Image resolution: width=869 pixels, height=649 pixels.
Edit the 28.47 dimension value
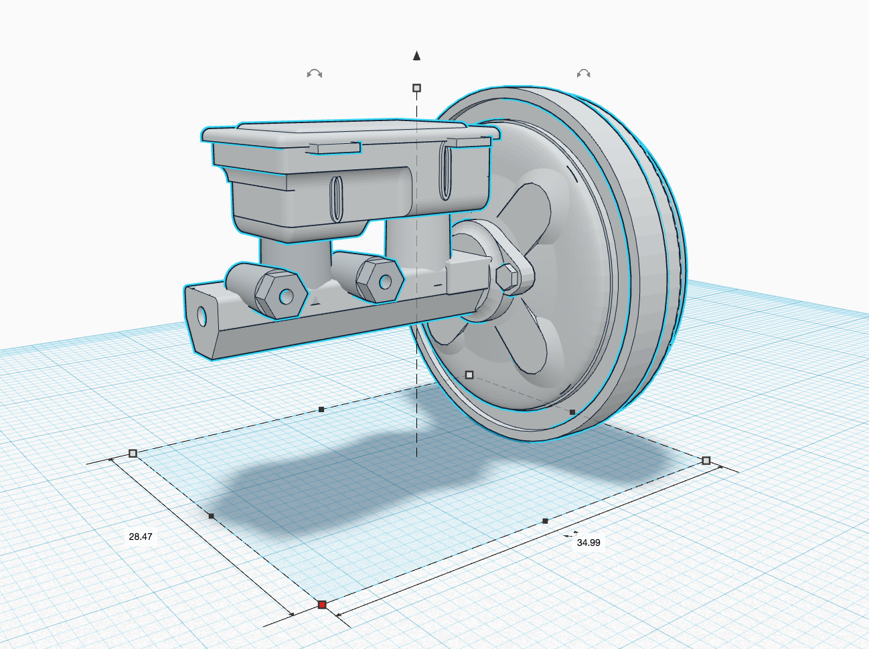[141, 537]
